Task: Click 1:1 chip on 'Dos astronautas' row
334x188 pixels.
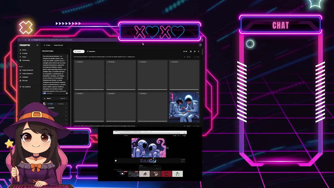Action: (184, 57)
